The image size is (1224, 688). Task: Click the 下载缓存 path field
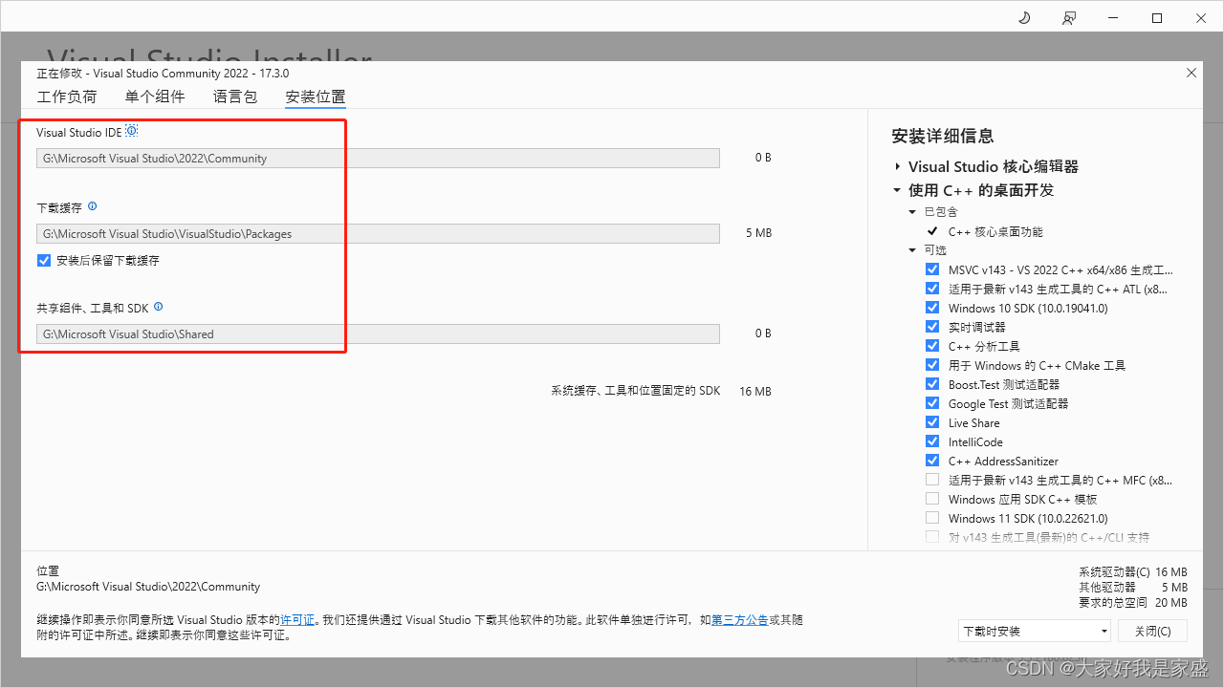tap(378, 233)
